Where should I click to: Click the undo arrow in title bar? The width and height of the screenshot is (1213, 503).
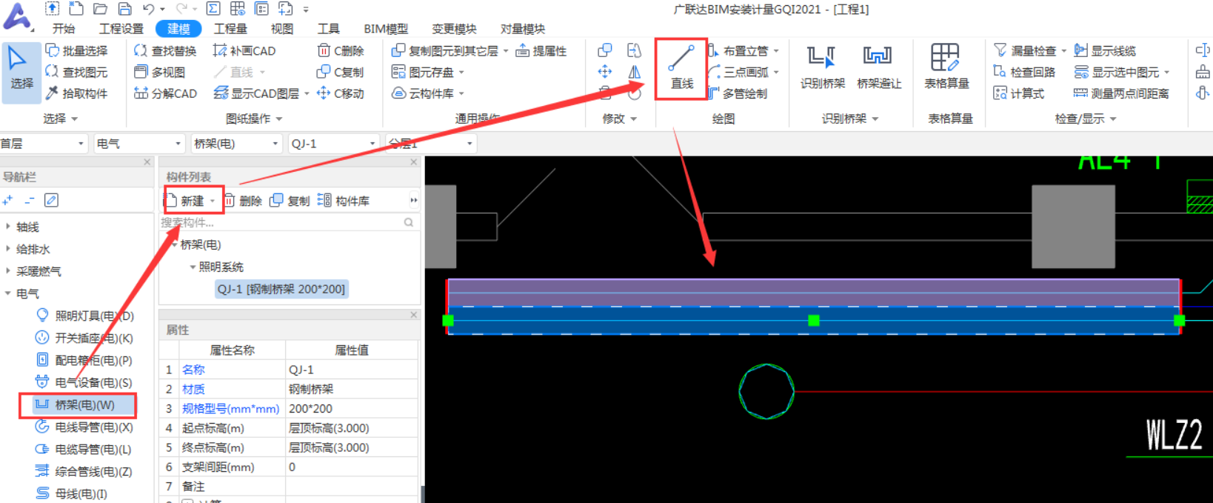pos(148,9)
